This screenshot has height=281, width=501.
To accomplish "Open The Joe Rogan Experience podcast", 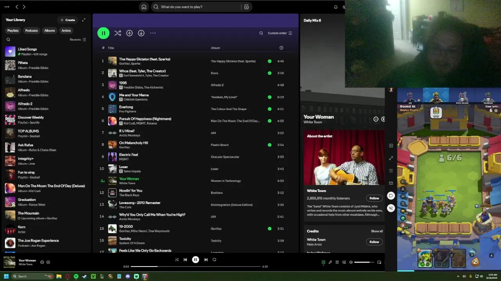I will coord(46,243).
